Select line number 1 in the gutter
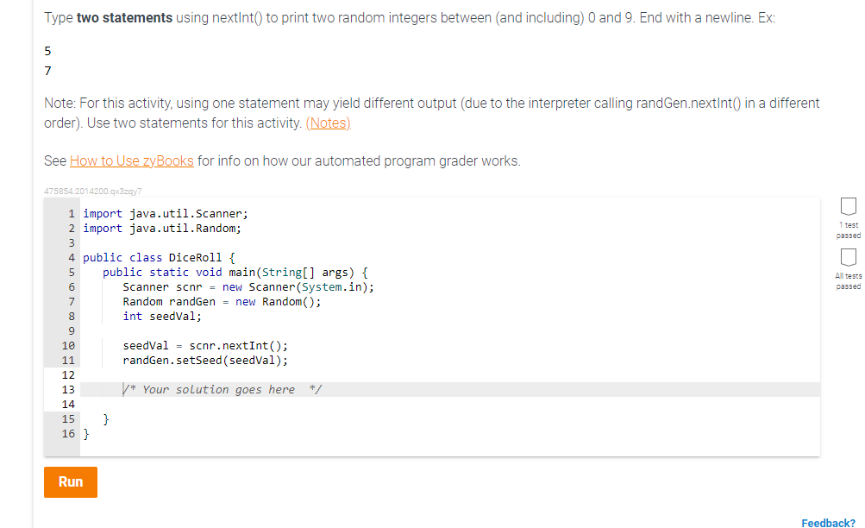 (x=70, y=213)
